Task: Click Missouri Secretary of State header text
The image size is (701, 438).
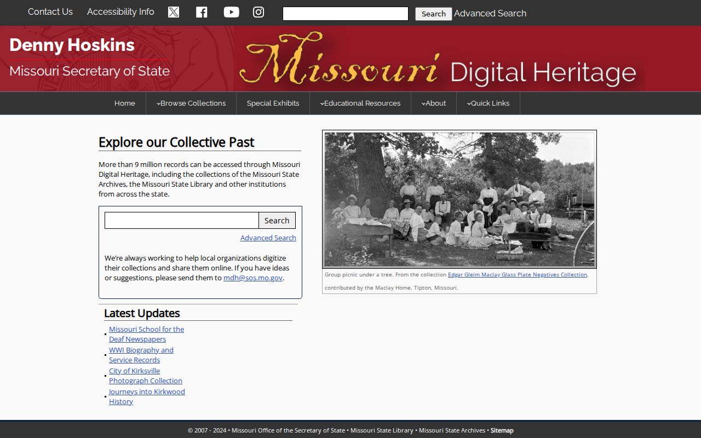Action: tap(89, 71)
